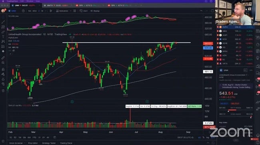
Task: Toggle percent scale on price axis
Action: coord(204,137)
